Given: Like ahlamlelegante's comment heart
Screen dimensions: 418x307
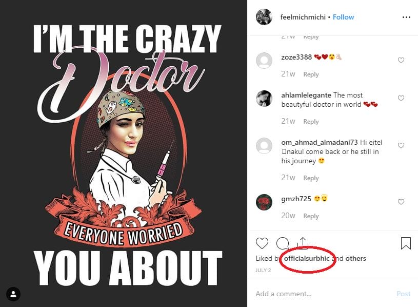Looking at the screenshot, I should point(401,98).
